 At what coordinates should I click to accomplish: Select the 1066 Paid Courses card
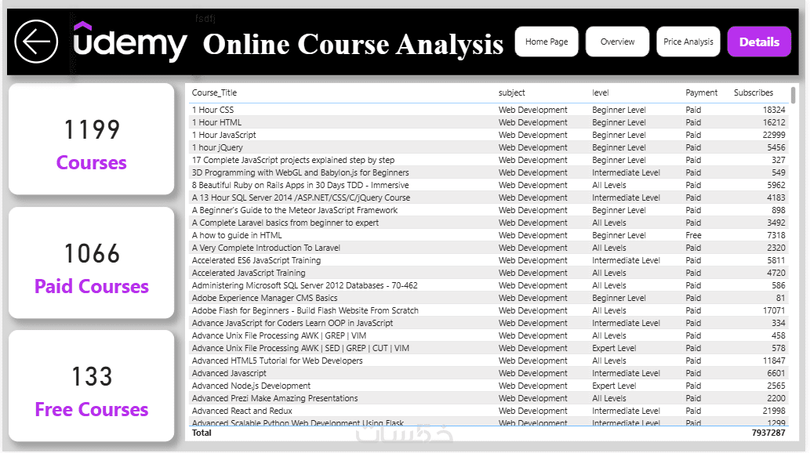[92, 263]
